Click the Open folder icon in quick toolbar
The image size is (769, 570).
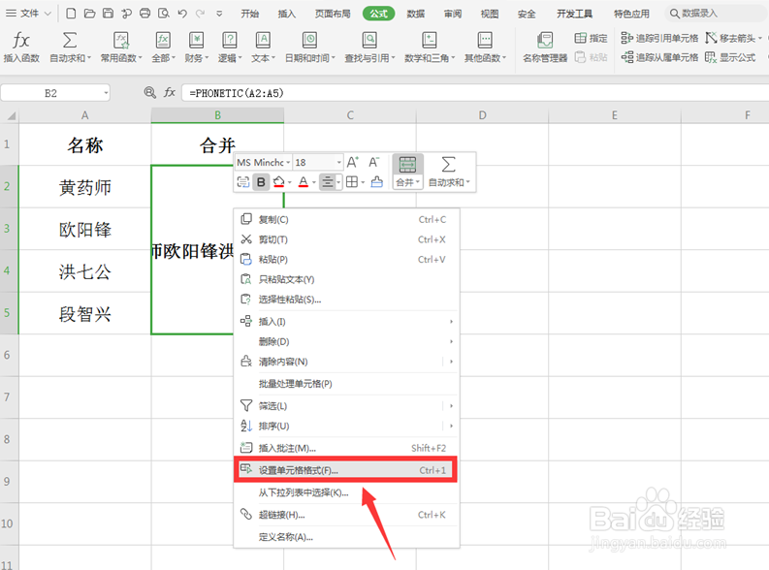pyautogui.click(x=89, y=14)
